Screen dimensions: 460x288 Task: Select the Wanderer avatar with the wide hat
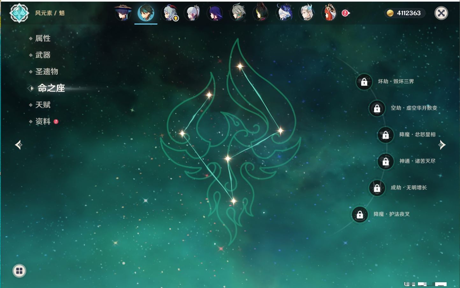click(x=123, y=13)
